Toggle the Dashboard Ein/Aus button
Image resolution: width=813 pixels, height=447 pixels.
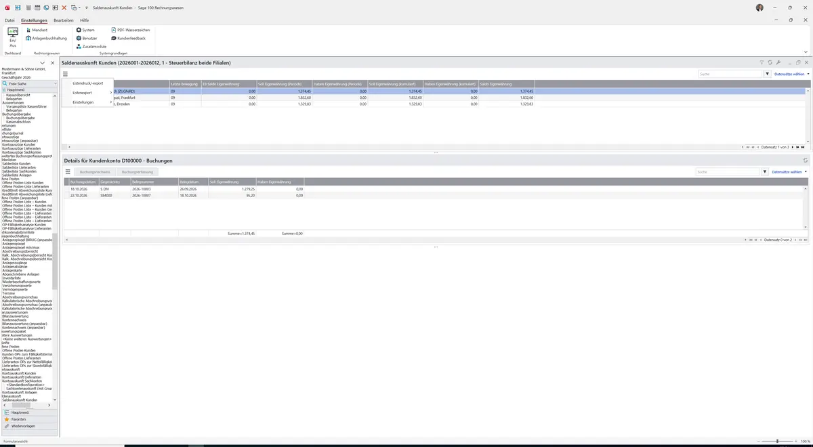pos(13,36)
